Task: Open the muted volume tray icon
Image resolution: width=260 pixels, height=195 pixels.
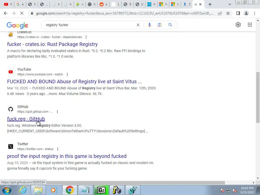Action: (234, 190)
